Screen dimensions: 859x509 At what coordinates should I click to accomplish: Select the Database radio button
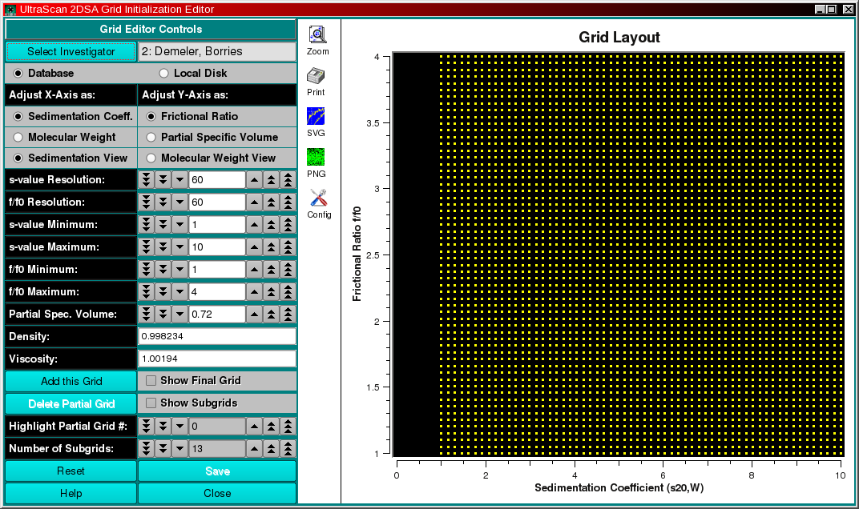(x=18, y=74)
